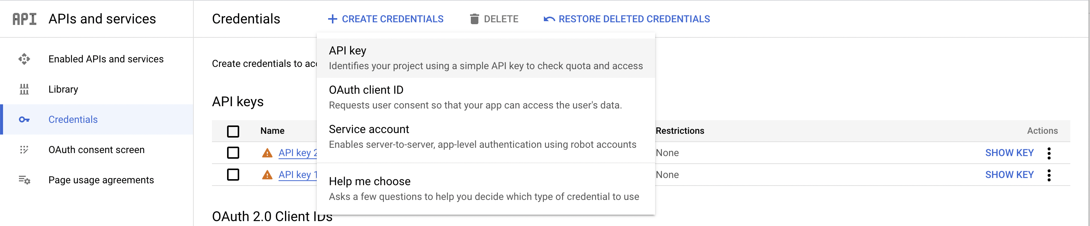Click Restore Deleted Credentials
This screenshot has width=1090, height=226.
click(x=628, y=19)
